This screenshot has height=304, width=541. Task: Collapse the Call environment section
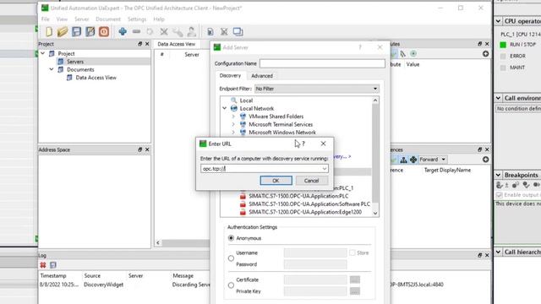[498, 98]
